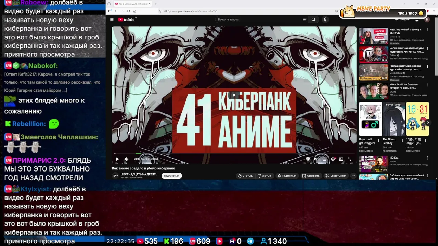Open the ШЕСТНАДЦАТЬ НА ДЕВЯТЬ channel name
This screenshot has width=438, height=246.
pyautogui.click(x=139, y=174)
